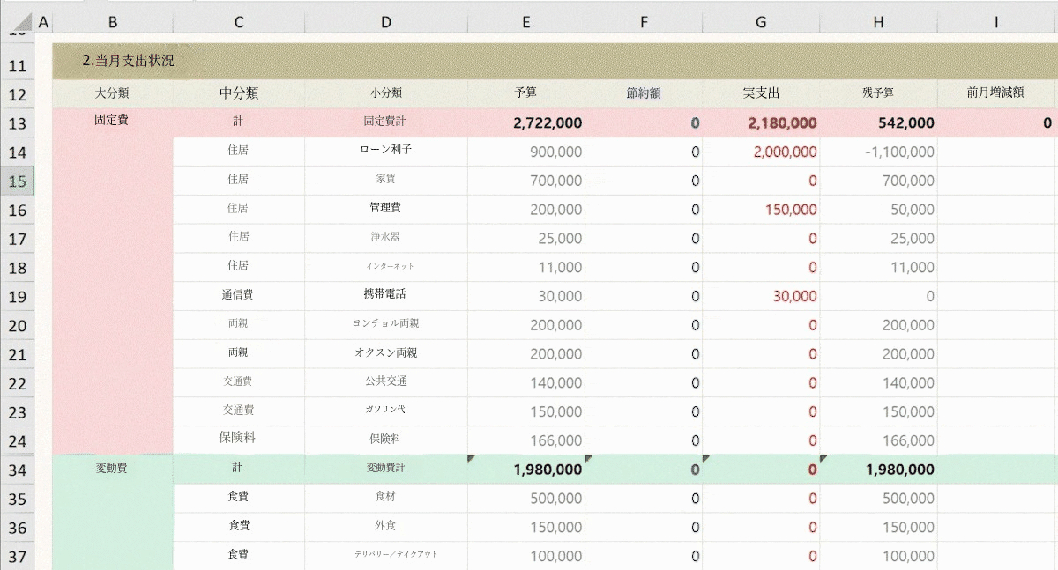Screen dimensions: 1058x570
Task: Select row 15 header
Action: click(18, 181)
